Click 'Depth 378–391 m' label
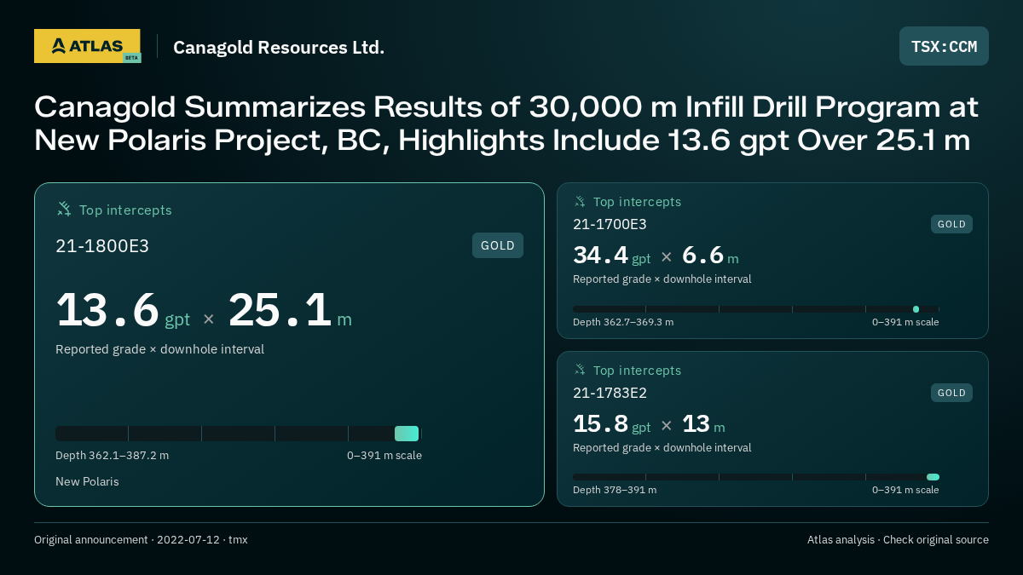1023x575 pixels. pyautogui.click(x=615, y=490)
